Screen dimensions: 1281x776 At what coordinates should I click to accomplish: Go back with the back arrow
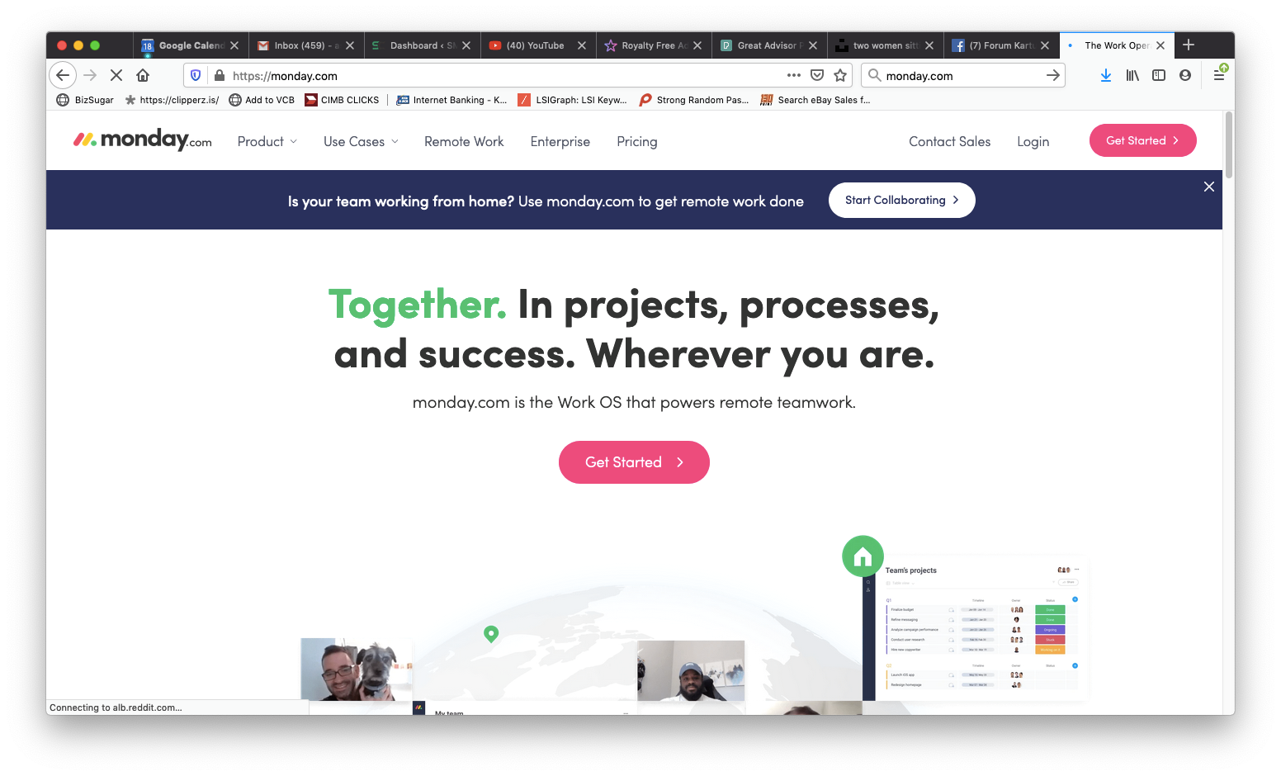[63, 75]
